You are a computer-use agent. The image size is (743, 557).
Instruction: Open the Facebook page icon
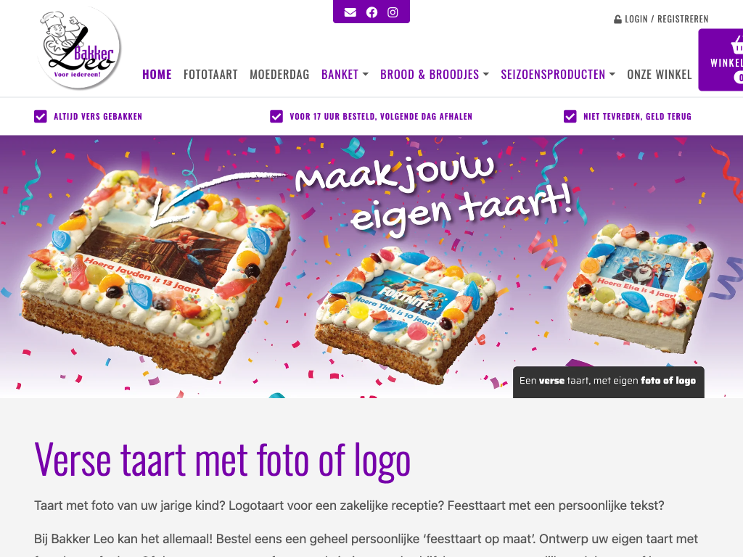(372, 12)
